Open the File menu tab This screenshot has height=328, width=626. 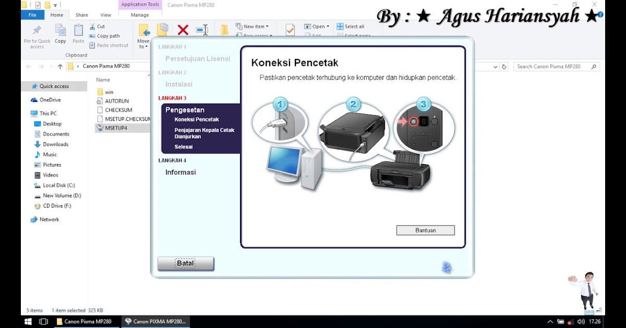point(32,15)
